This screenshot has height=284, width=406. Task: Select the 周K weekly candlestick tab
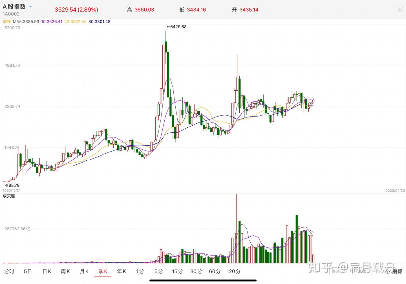65,271
